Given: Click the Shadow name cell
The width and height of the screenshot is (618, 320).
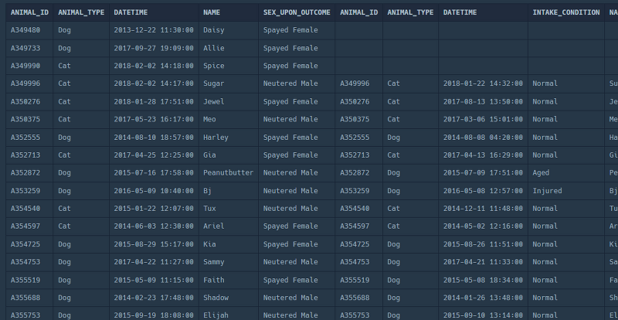Looking at the screenshot, I should pos(216,297).
